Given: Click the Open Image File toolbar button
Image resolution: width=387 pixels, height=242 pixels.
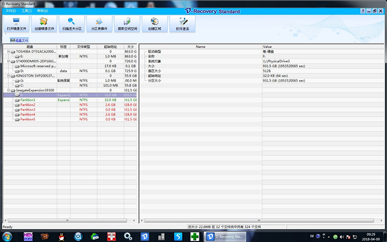Looking at the screenshot, I should click(x=16, y=24).
